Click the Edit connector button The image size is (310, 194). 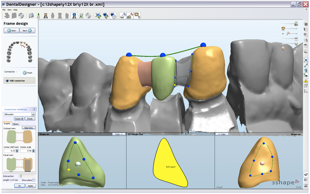pos(19,81)
